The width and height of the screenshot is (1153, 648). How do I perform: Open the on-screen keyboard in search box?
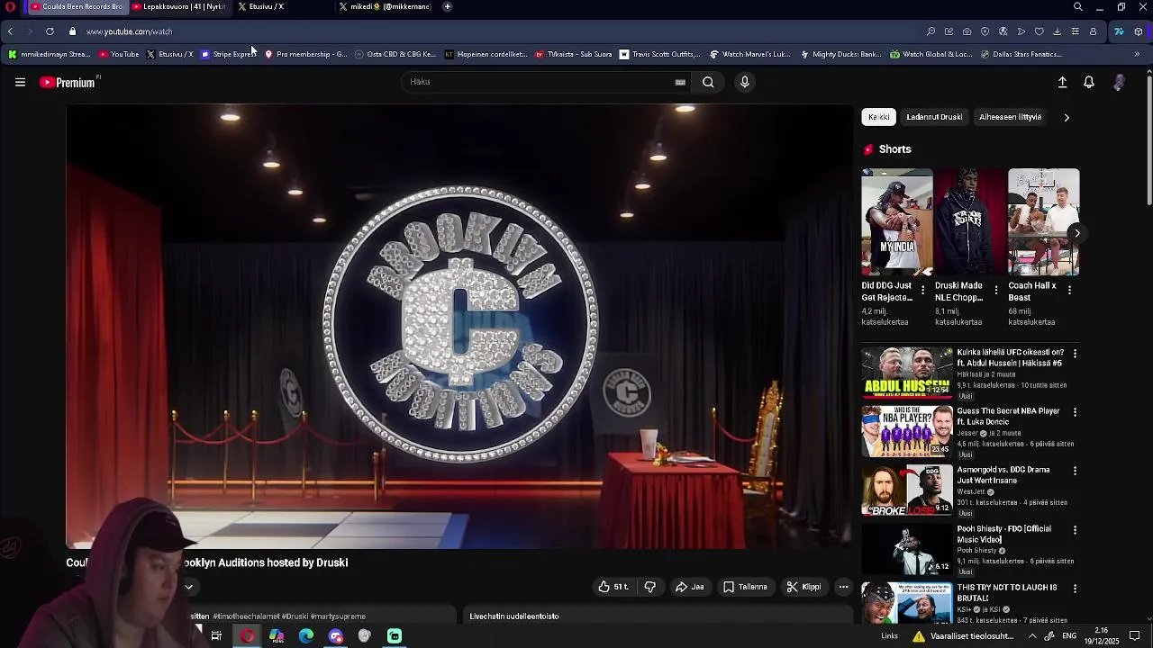(x=680, y=82)
